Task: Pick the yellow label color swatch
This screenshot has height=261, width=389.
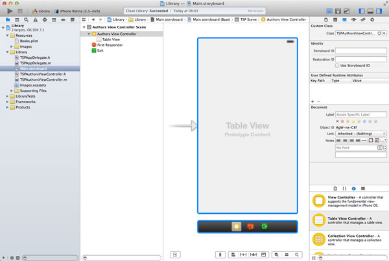Action: click(353, 121)
